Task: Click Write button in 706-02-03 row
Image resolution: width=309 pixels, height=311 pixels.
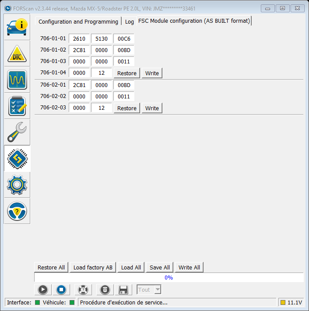Action: tap(152, 108)
